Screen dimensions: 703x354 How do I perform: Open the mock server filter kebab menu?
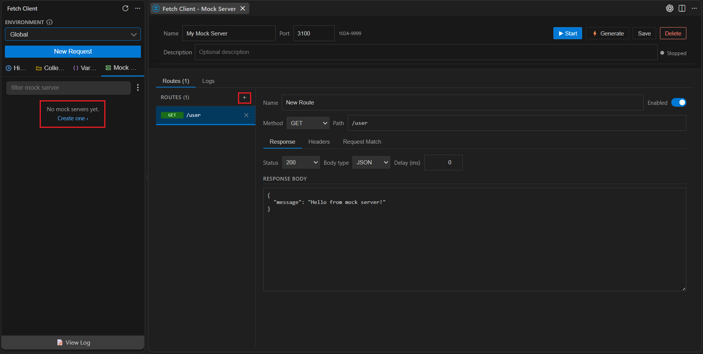(138, 87)
